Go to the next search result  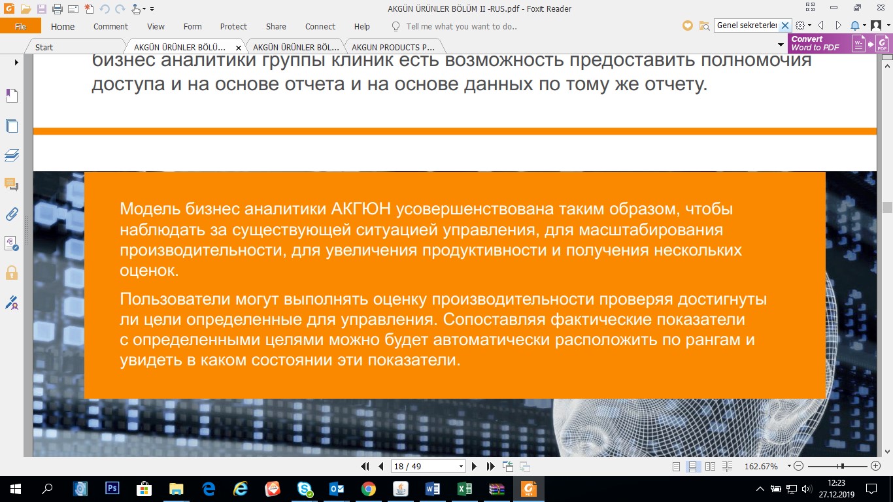coord(839,25)
